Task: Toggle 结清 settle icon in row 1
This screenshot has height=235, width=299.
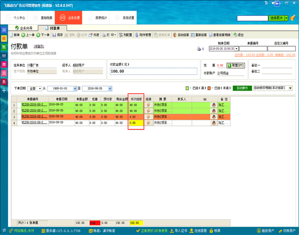Action: pyautogui.click(x=148, y=105)
